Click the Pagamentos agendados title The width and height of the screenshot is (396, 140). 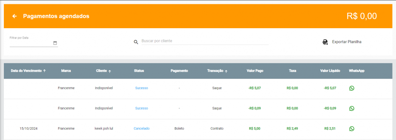pyautogui.click(x=56, y=16)
